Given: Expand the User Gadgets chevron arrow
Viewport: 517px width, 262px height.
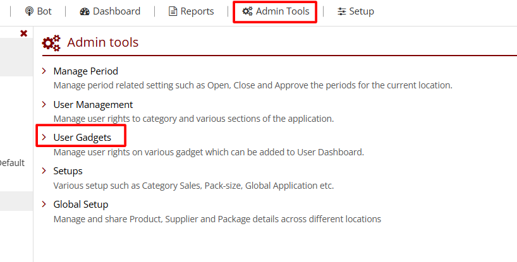Looking at the screenshot, I should (x=44, y=138).
